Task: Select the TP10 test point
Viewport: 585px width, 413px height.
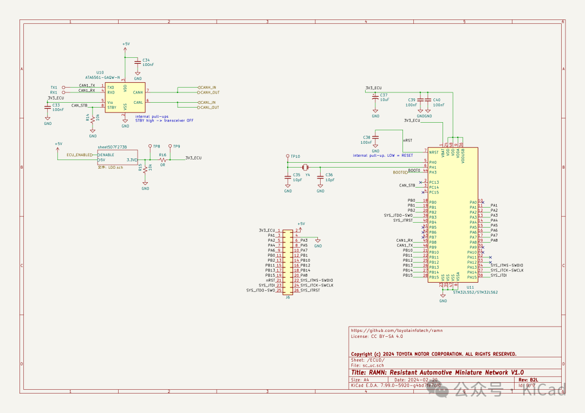Action: point(288,156)
